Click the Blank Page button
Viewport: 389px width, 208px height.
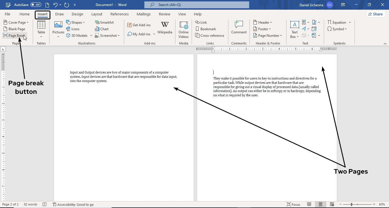tap(15, 29)
